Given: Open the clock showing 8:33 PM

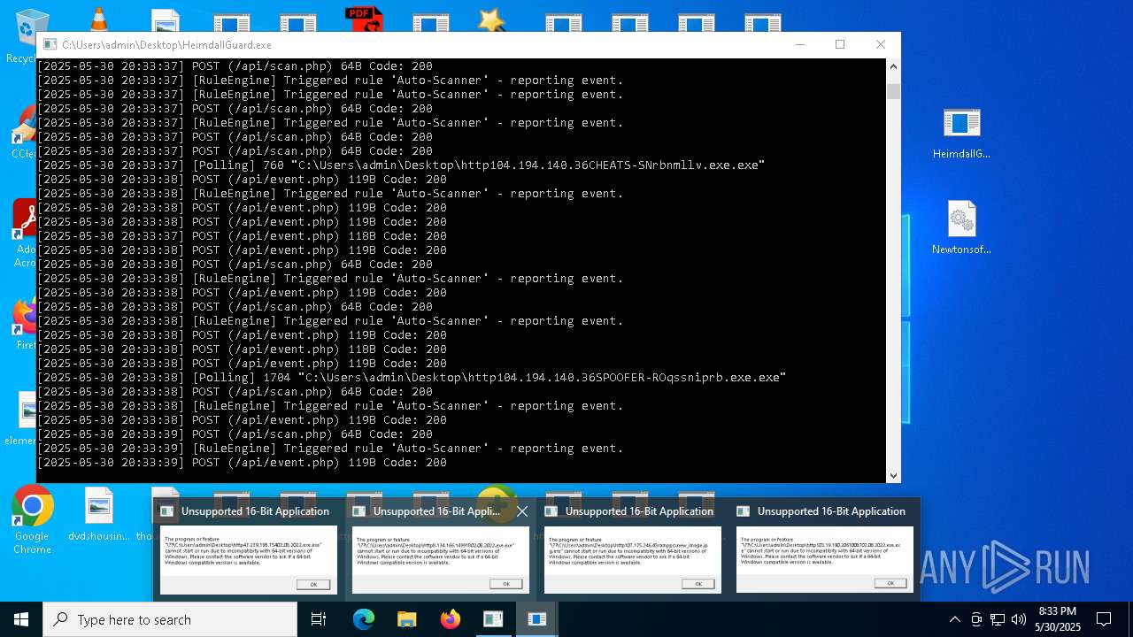Looking at the screenshot, I should click(x=1058, y=619).
